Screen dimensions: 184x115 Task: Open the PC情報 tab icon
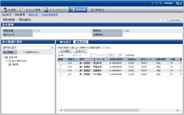point(5,10)
